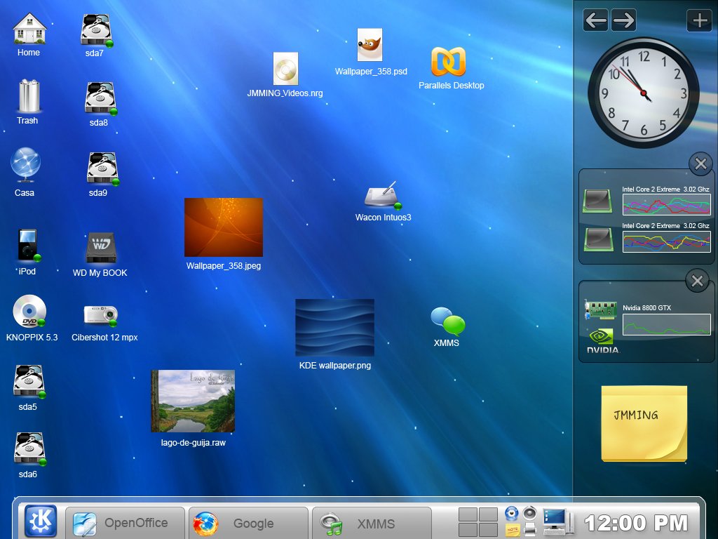
Task: Select the KDE wallpaper.png thumbnail
Action: click(x=334, y=328)
